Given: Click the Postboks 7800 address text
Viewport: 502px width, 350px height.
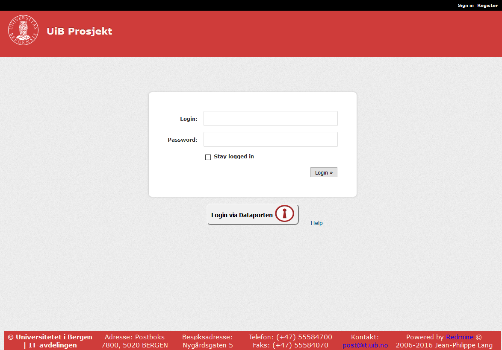Looking at the screenshot, I should point(134,341).
